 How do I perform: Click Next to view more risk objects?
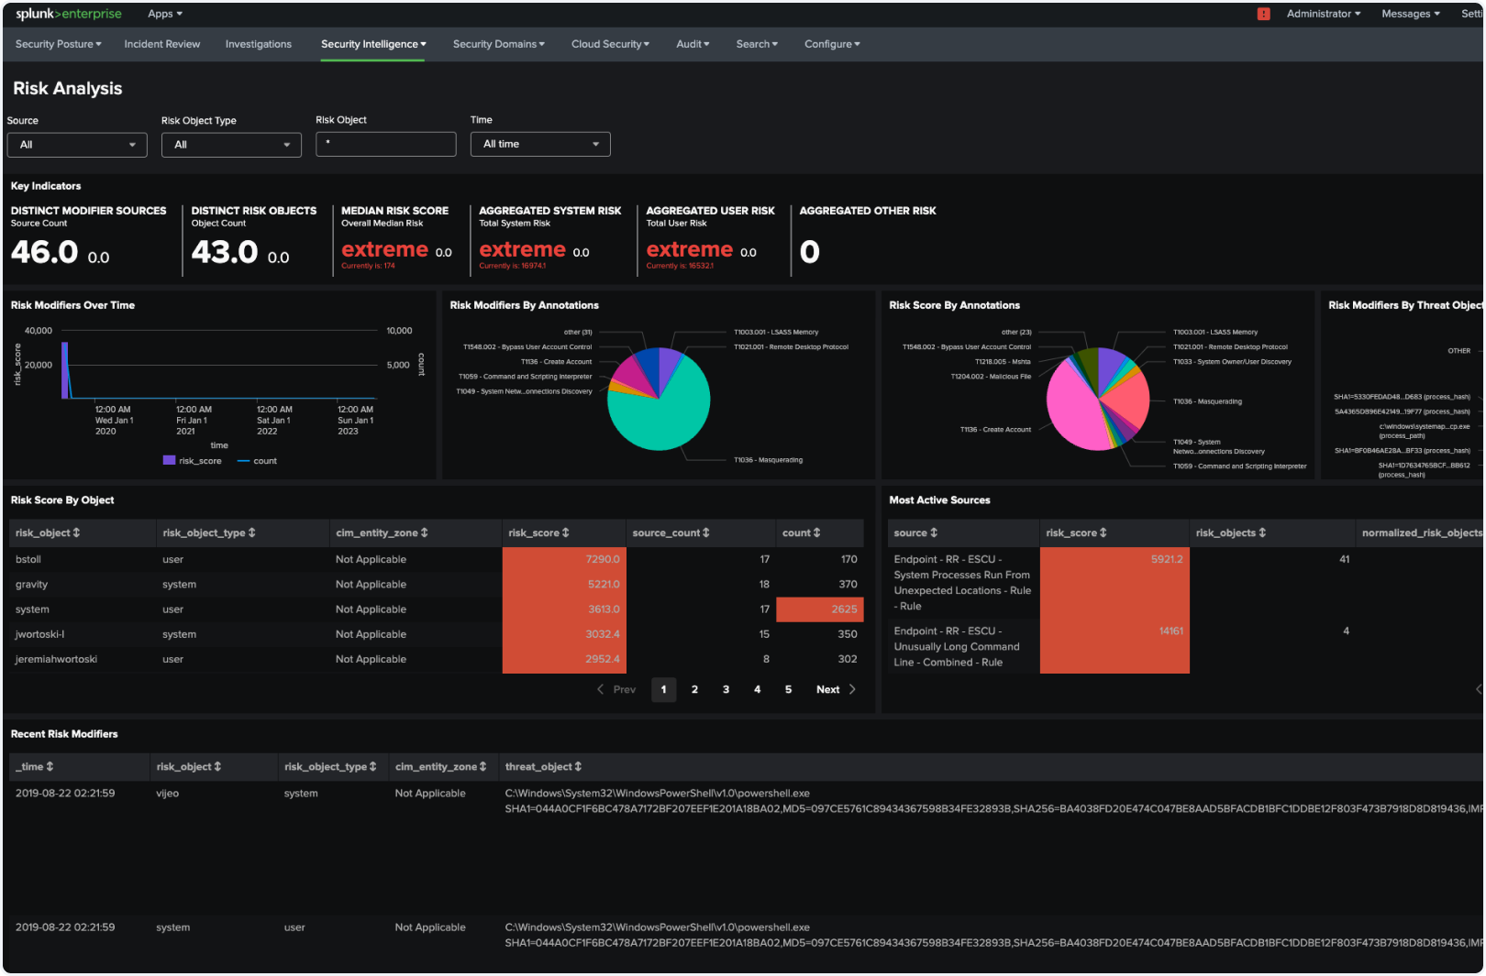(826, 689)
